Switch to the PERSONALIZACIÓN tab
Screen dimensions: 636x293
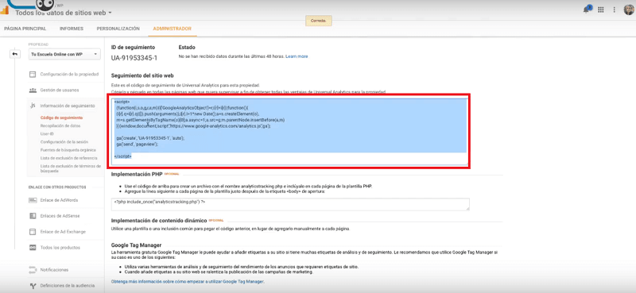(118, 29)
